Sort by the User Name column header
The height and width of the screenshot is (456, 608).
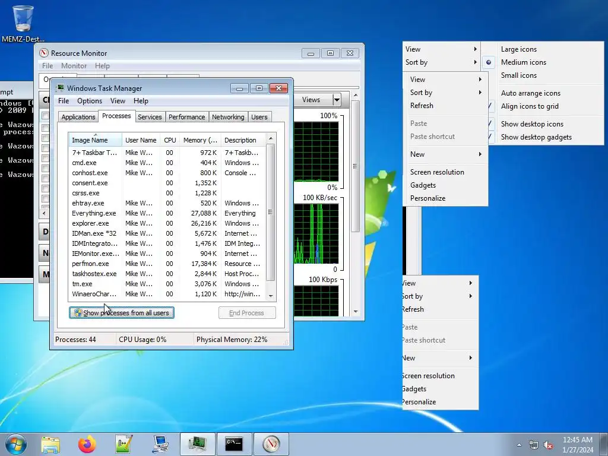[141, 140]
